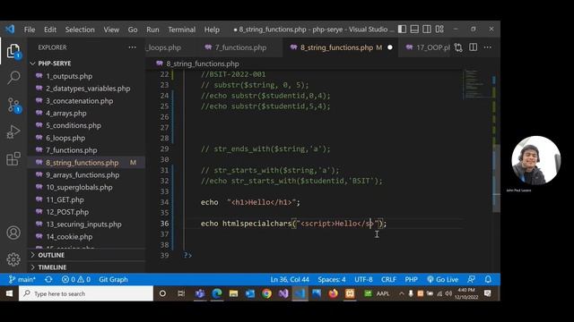Open editor more actions ellipsis
The height and width of the screenshot is (322, 574).
pyautogui.click(x=488, y=47)
